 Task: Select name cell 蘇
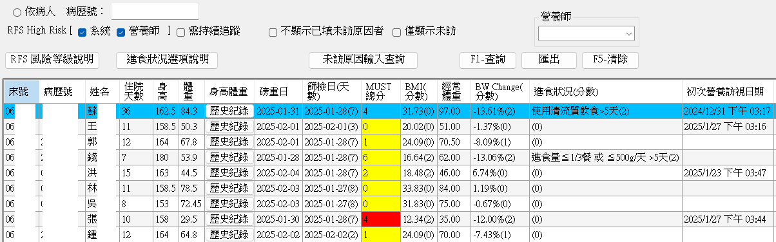point(102,111)
